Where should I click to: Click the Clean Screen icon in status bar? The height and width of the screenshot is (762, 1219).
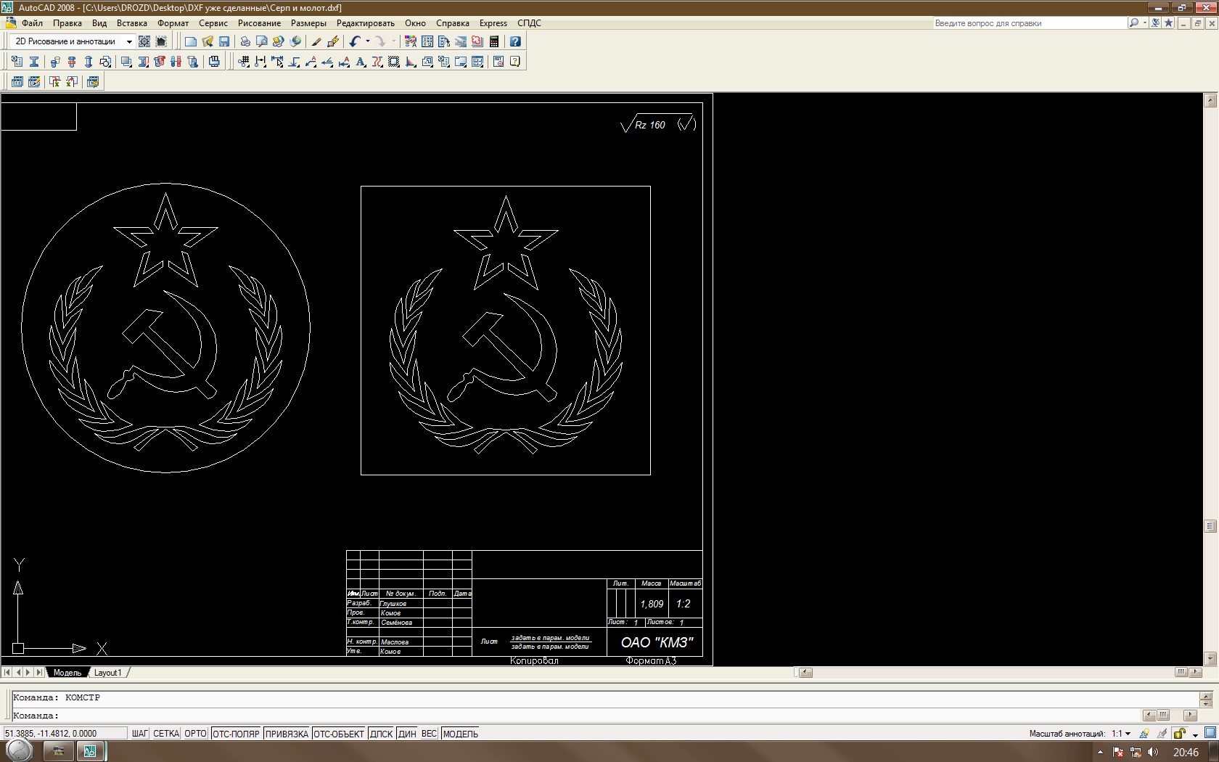1210,733
